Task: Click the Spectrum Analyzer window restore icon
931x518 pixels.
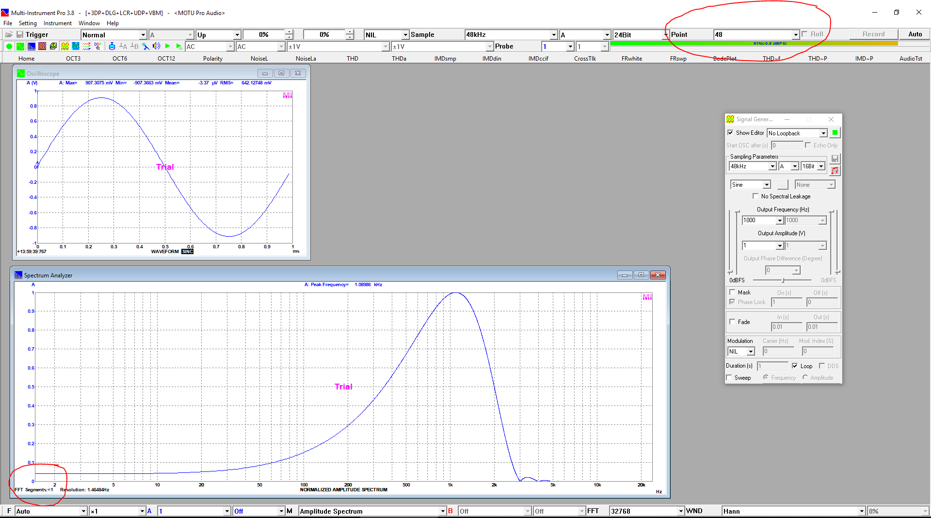Action: pyautogui.click(x=641, y=275)
